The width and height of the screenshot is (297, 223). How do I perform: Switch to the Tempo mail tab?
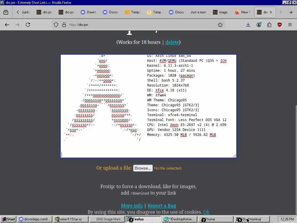click(133, 12)
